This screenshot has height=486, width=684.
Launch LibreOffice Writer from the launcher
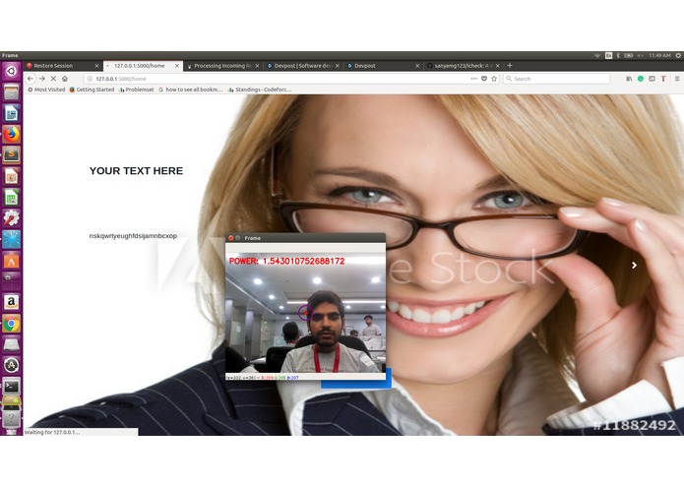point(12,113)
